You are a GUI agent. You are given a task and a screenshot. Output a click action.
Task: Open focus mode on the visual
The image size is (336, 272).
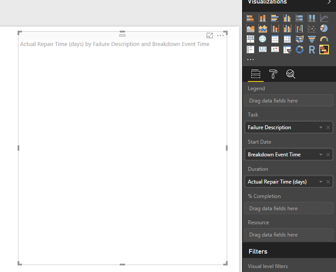click(x=210, y=35)
